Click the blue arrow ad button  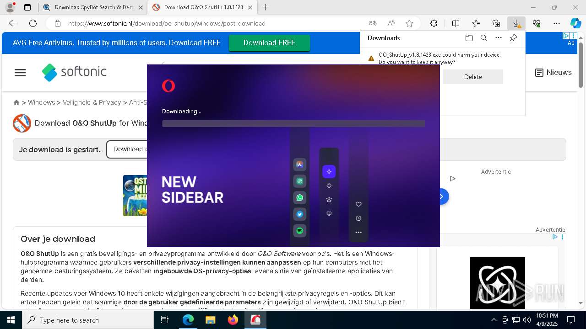pos(442,196)
